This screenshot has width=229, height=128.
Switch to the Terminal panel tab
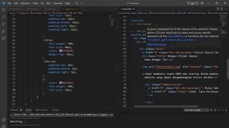coord(55,110)
